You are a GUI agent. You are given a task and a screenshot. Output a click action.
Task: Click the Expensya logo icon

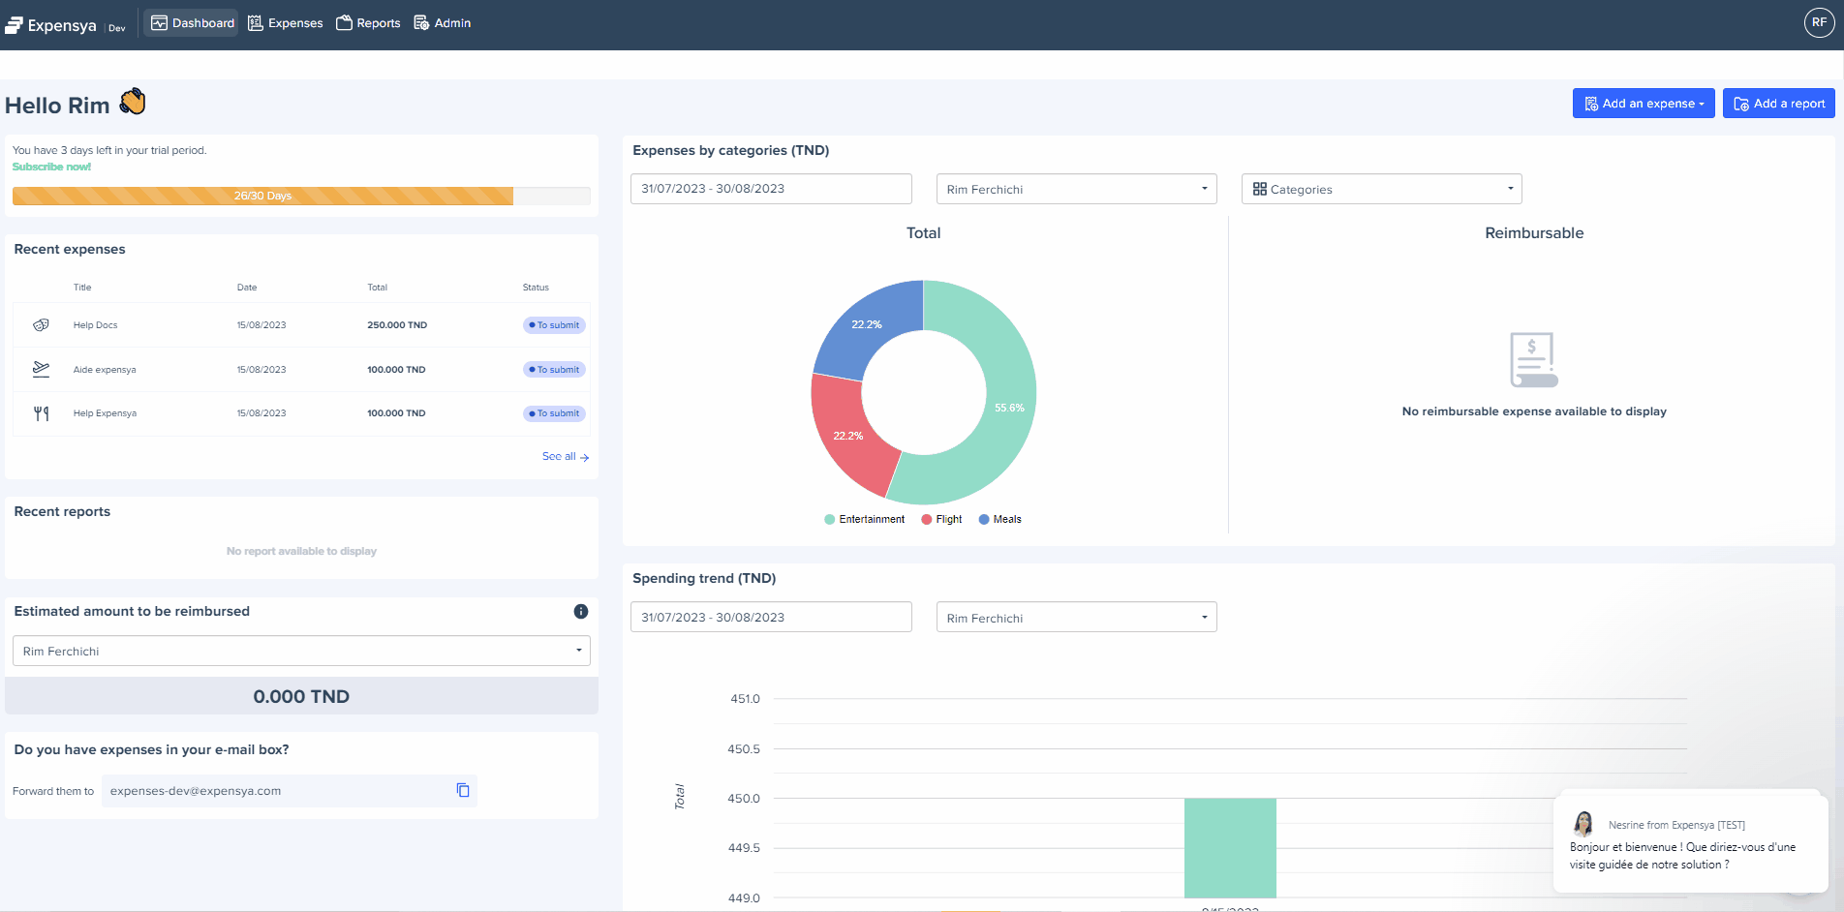15,25
